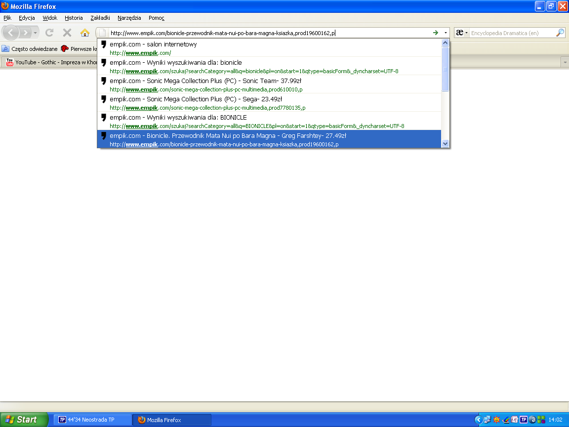Click the page identity icon in address bar

click(102, 33)
